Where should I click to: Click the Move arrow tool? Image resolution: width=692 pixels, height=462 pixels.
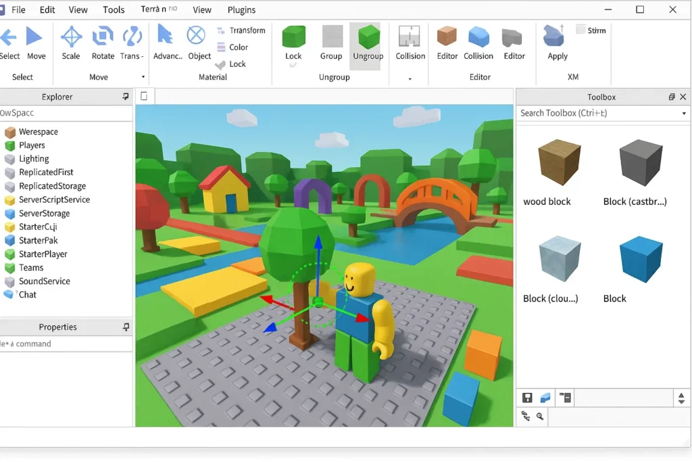coord(35,42)
